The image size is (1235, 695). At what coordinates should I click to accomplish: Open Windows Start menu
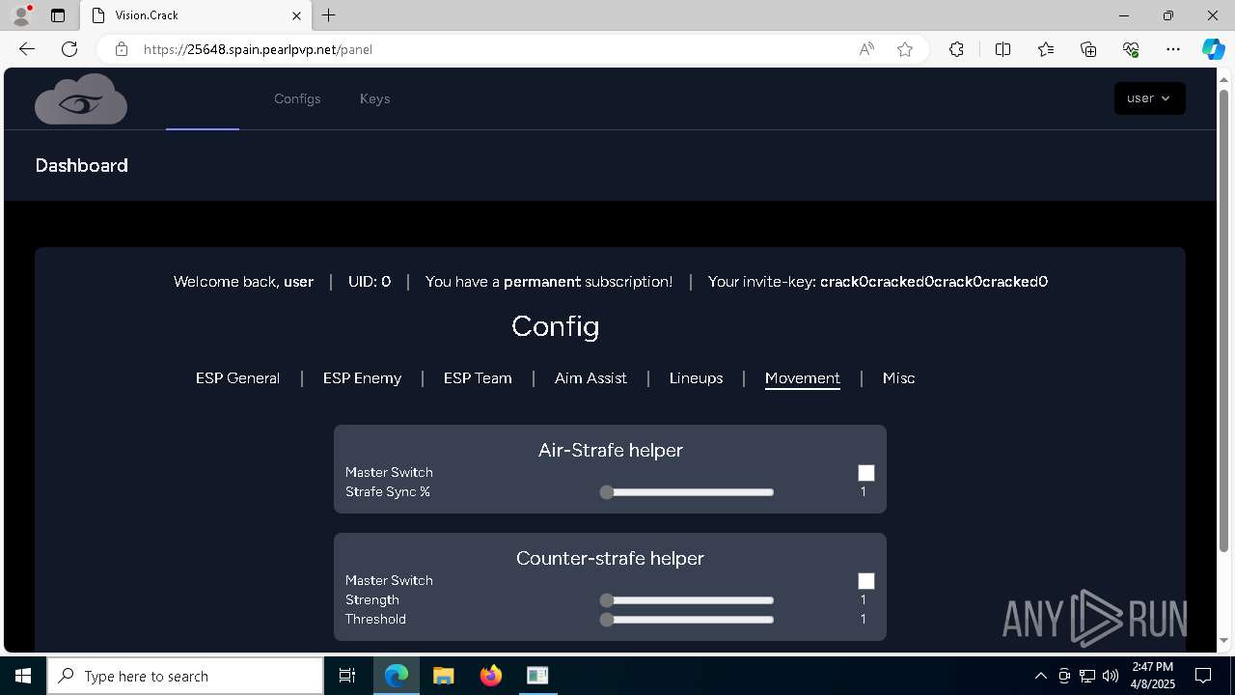coord(23,676)
